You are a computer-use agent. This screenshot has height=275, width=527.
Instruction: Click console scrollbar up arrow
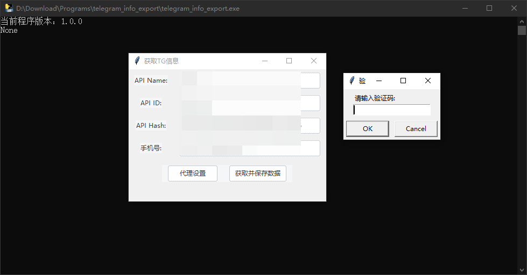coord(522,21)
